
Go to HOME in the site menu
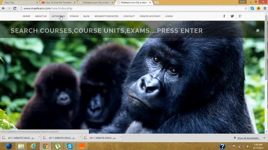pyautogui.click(x=26, y=16)
